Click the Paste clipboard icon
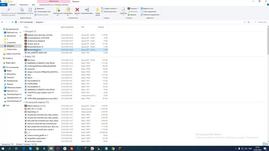 pyautogui.click(x=30, y=10)
